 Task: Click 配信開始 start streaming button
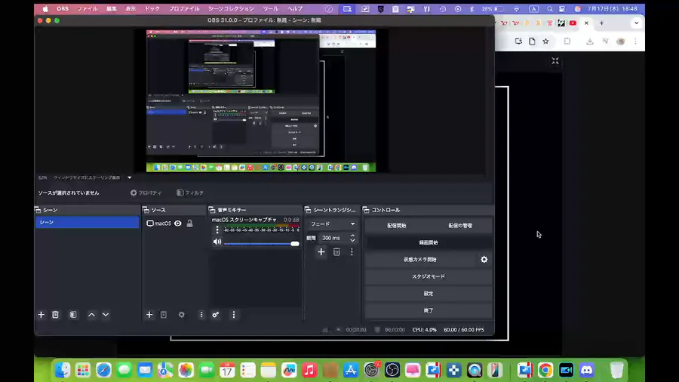(397, 226)
